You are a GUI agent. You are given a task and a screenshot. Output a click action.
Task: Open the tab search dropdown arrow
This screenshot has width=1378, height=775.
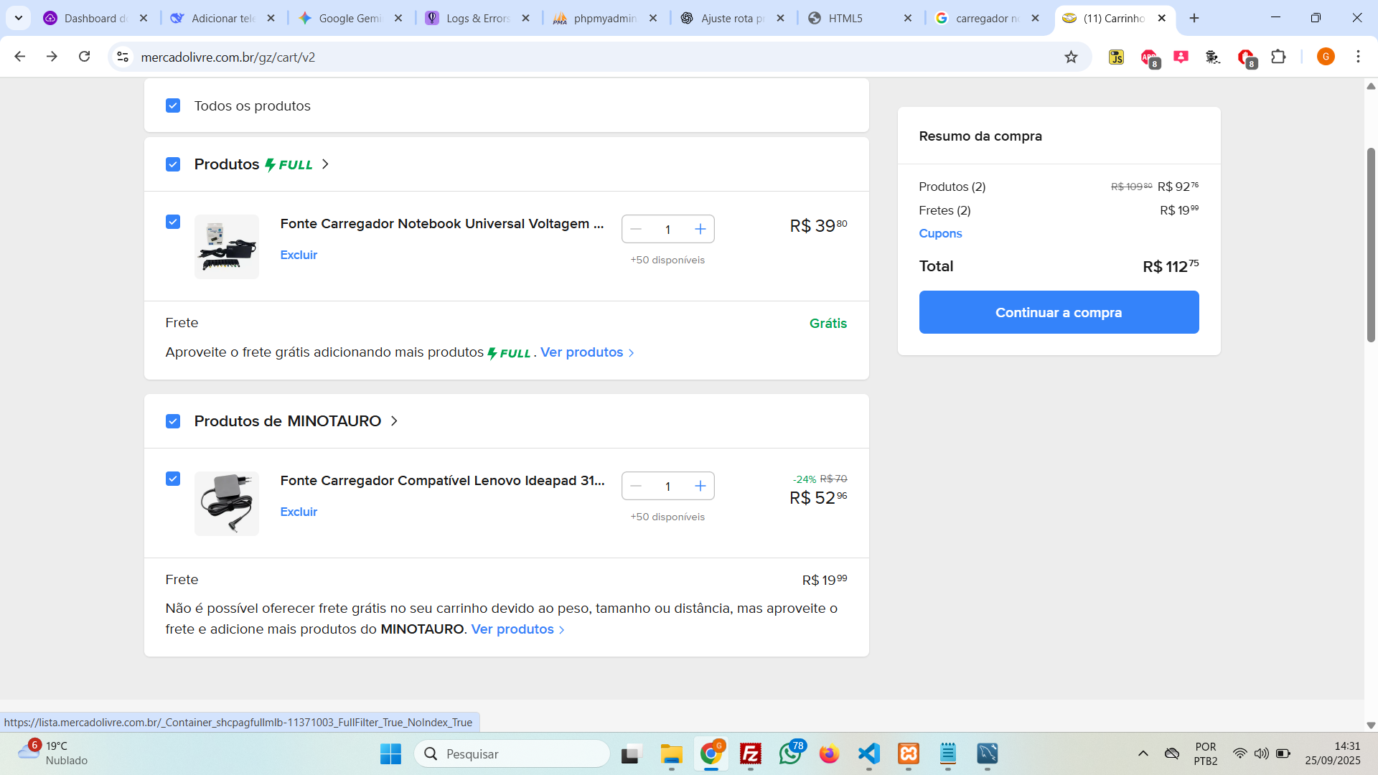(19, 18)
